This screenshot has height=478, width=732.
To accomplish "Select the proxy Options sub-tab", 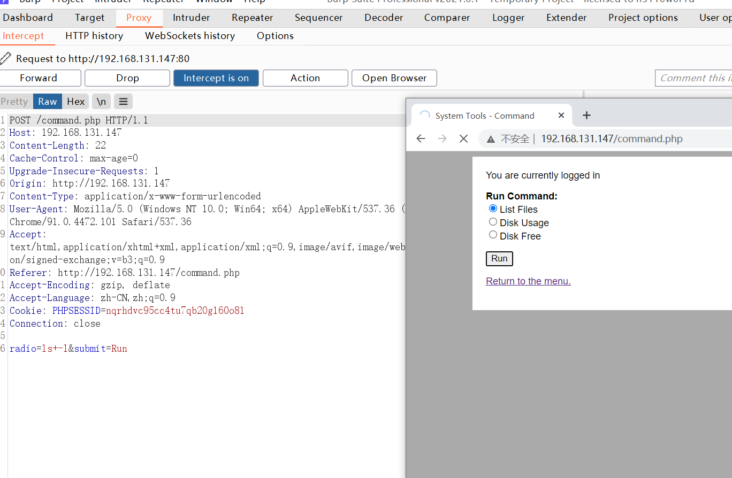I will (x=275, y=36).
